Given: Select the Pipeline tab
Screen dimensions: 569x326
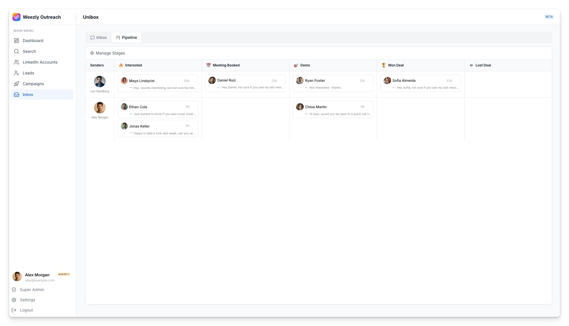Looking at the screenshot, I should click(x=127, y=37).
